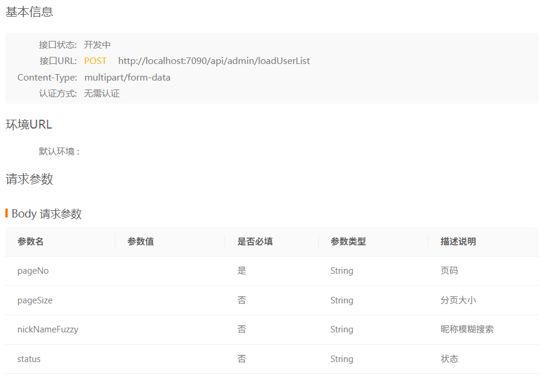Select the pageNo parameter name

coord(33,271)
